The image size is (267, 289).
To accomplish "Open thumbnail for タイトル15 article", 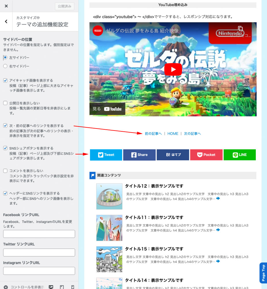I will [x=109, y=259].
